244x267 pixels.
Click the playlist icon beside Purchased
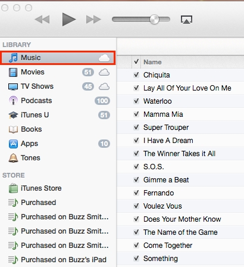13,203
